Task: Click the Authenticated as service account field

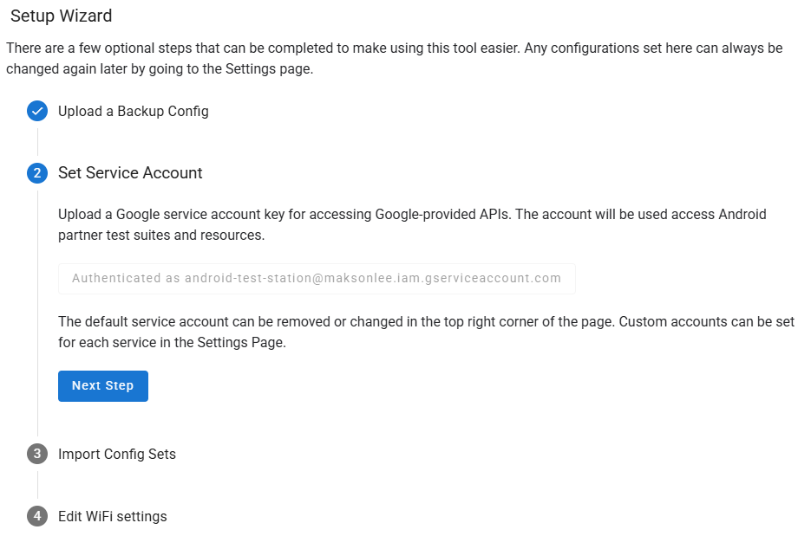Action: coord(317,278)
